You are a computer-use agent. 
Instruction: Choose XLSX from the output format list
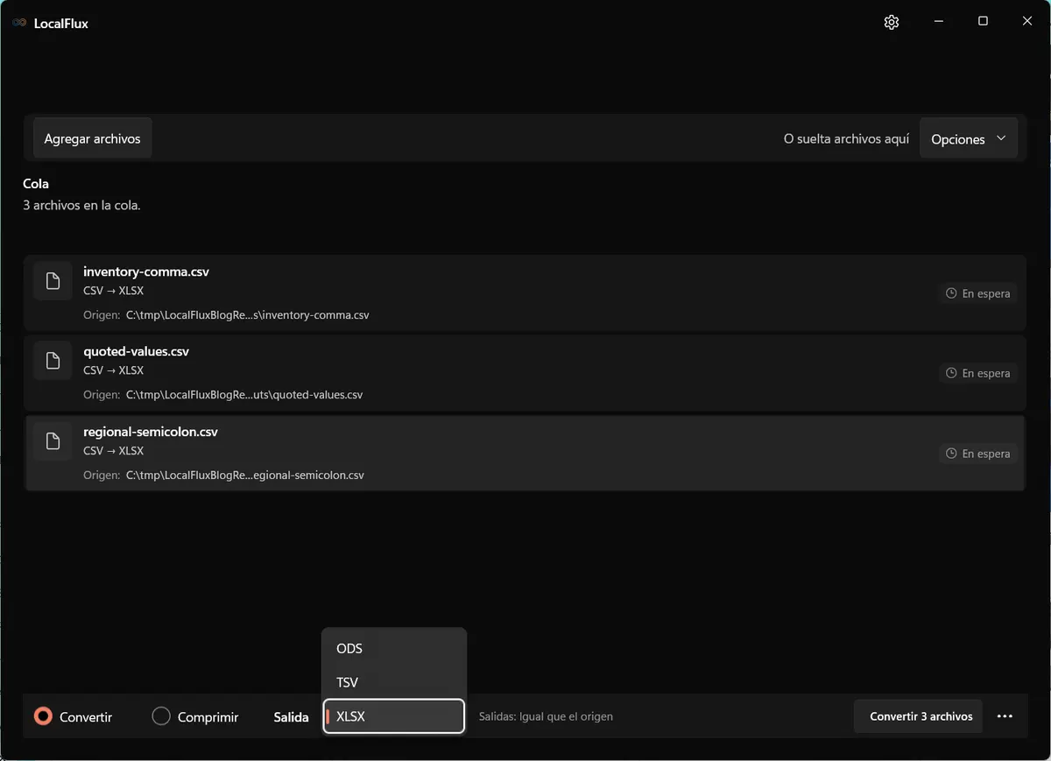394,716
